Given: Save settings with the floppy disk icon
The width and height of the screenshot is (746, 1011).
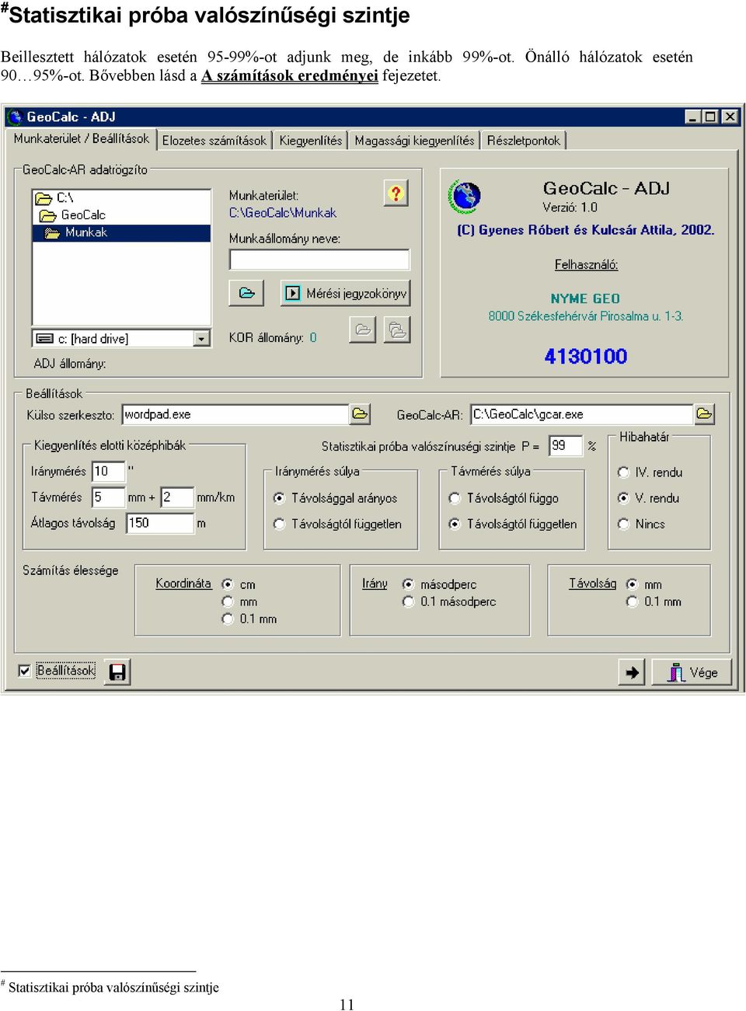Looking at the screenshot, I should click(x=117, y=672).
